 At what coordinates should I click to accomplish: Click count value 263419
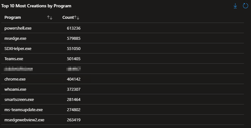74,120
